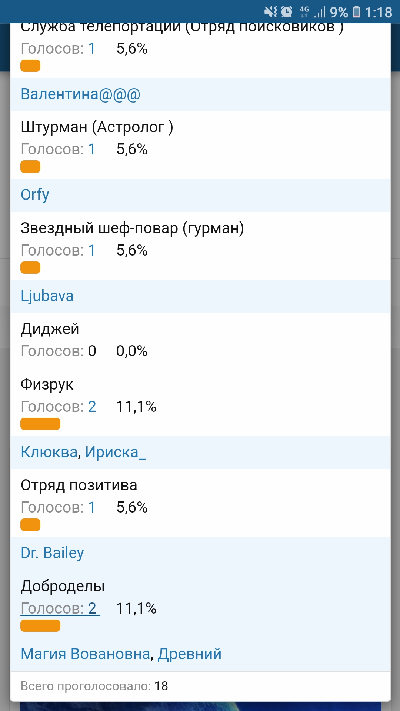Click the vote count for Отряд позитива
The image size is (400, 711).
(91, 507)
